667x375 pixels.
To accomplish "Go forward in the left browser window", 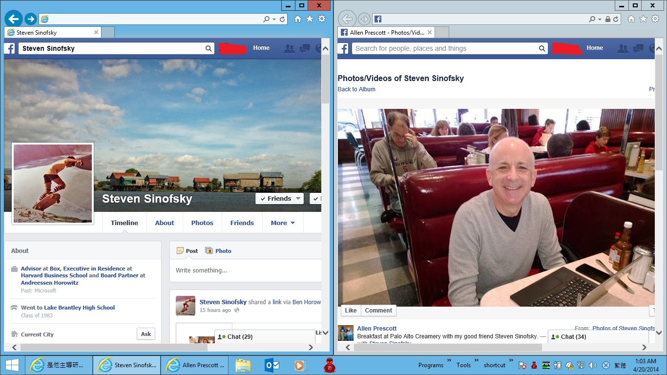I will 31,19.
